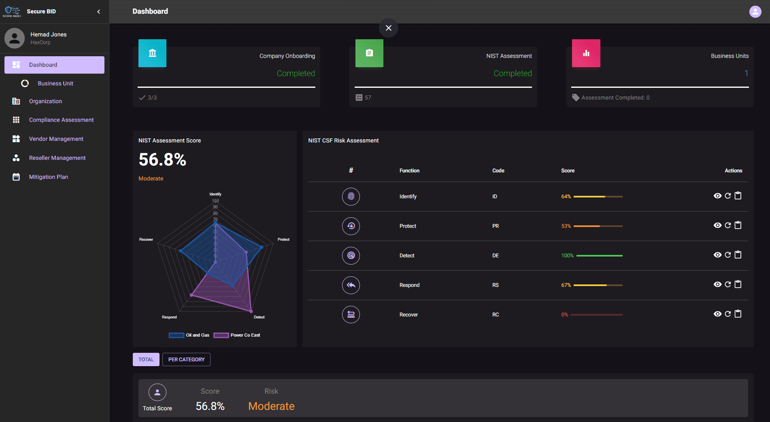The width and height of the screenshot is (770, 422).
Task: Click the Business Units count 1
Action: 747,73
